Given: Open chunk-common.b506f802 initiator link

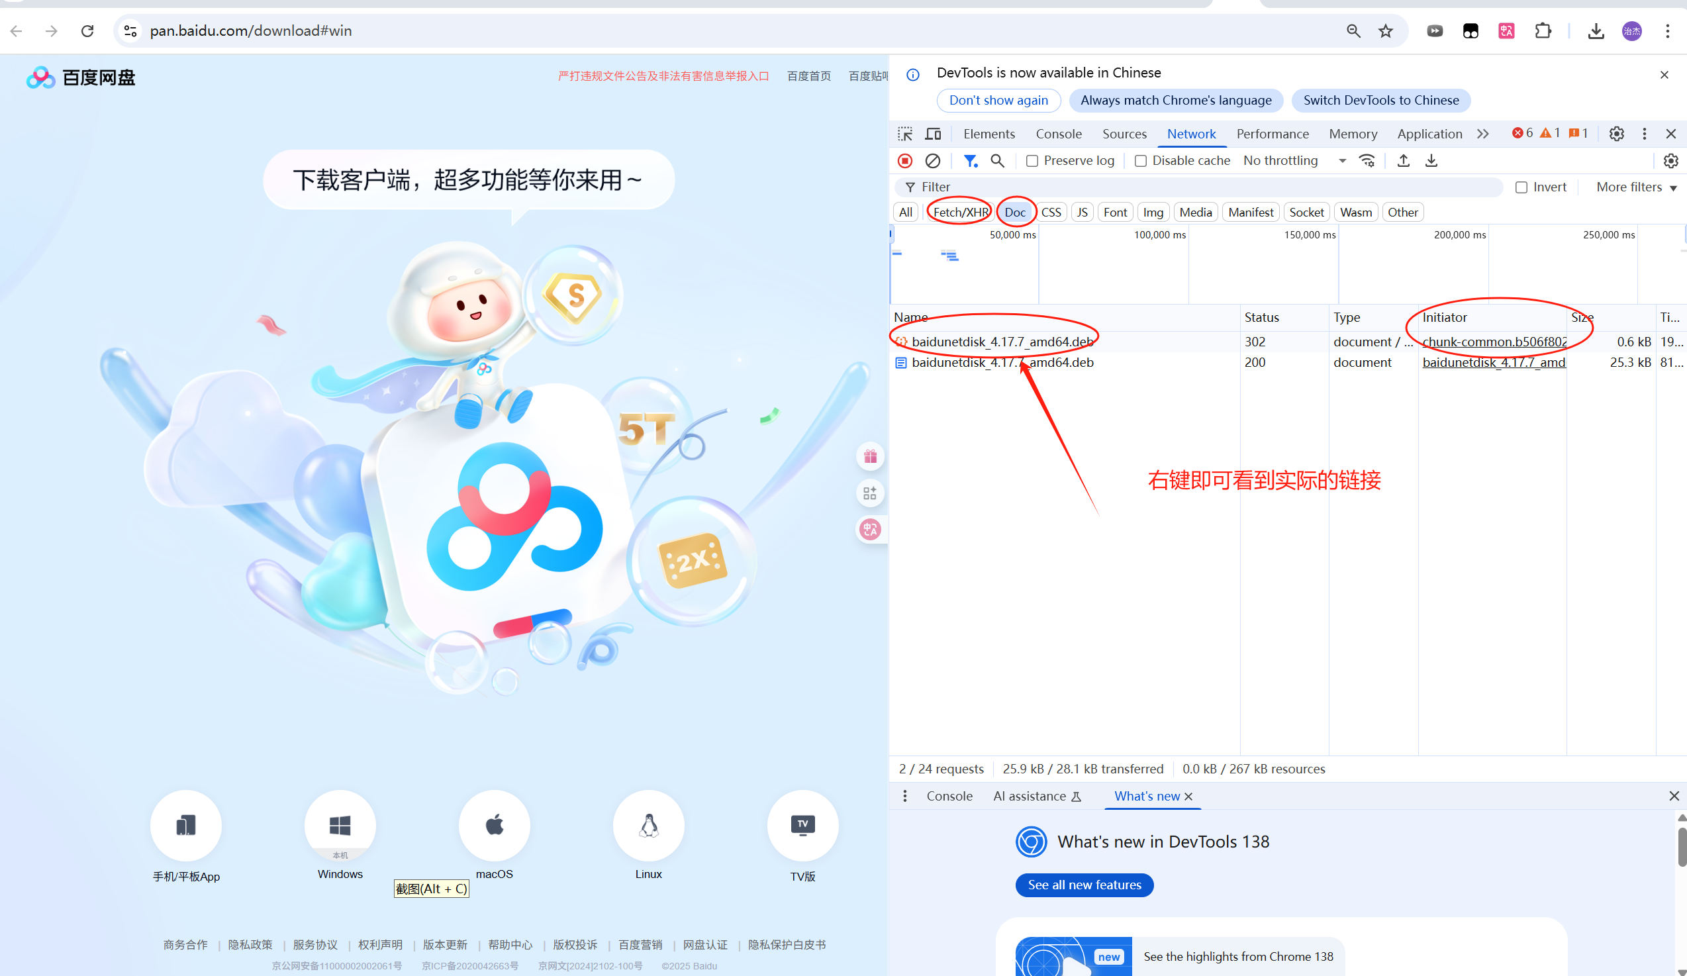Looking at the screenshot, I should (1494, 342).
